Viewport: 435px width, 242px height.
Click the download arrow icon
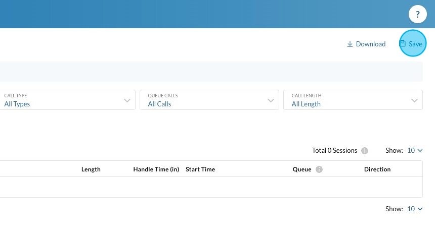point(350,44)
